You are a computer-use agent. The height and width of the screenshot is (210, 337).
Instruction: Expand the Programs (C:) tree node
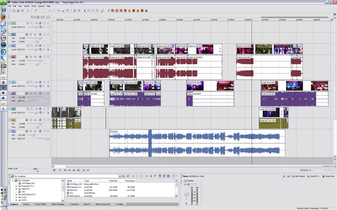click(16, 186)
